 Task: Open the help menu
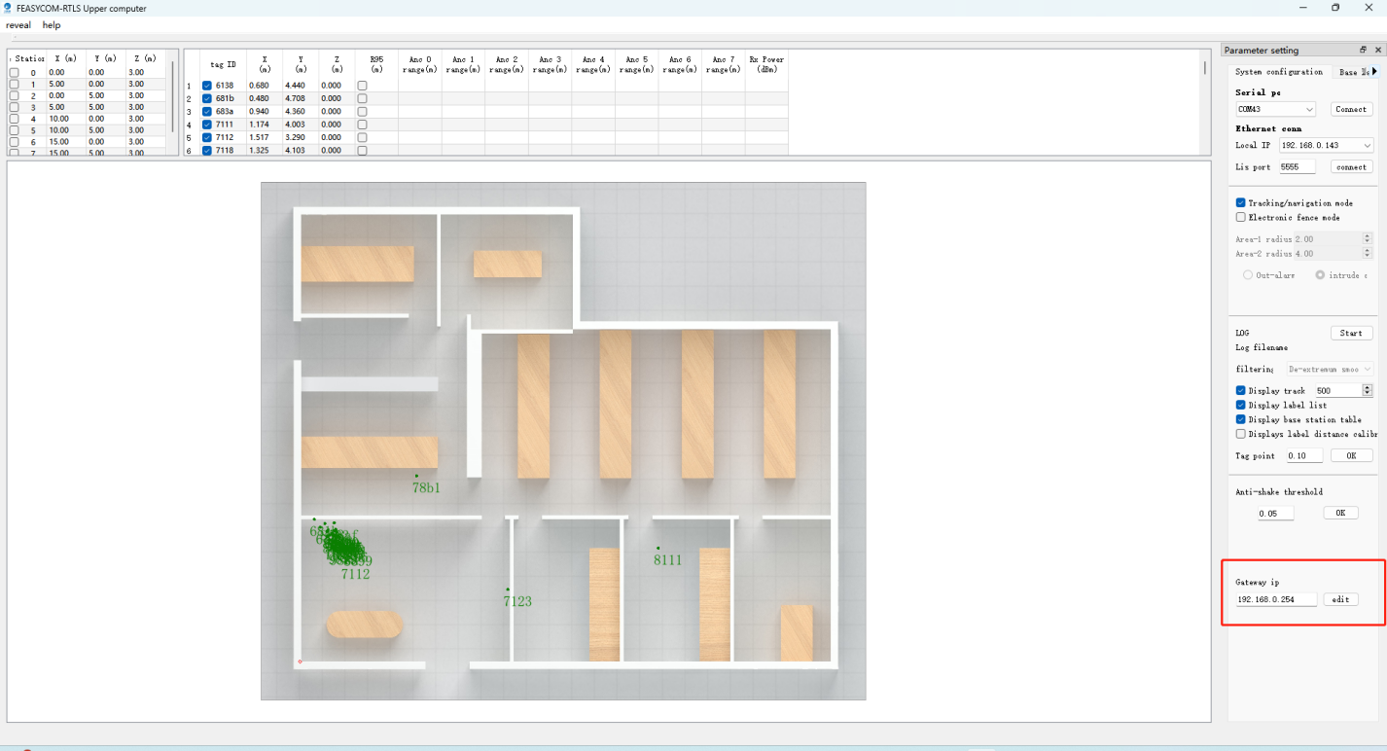51,24
